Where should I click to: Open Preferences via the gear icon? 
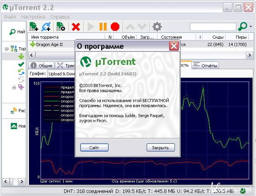tap(157, 27)
